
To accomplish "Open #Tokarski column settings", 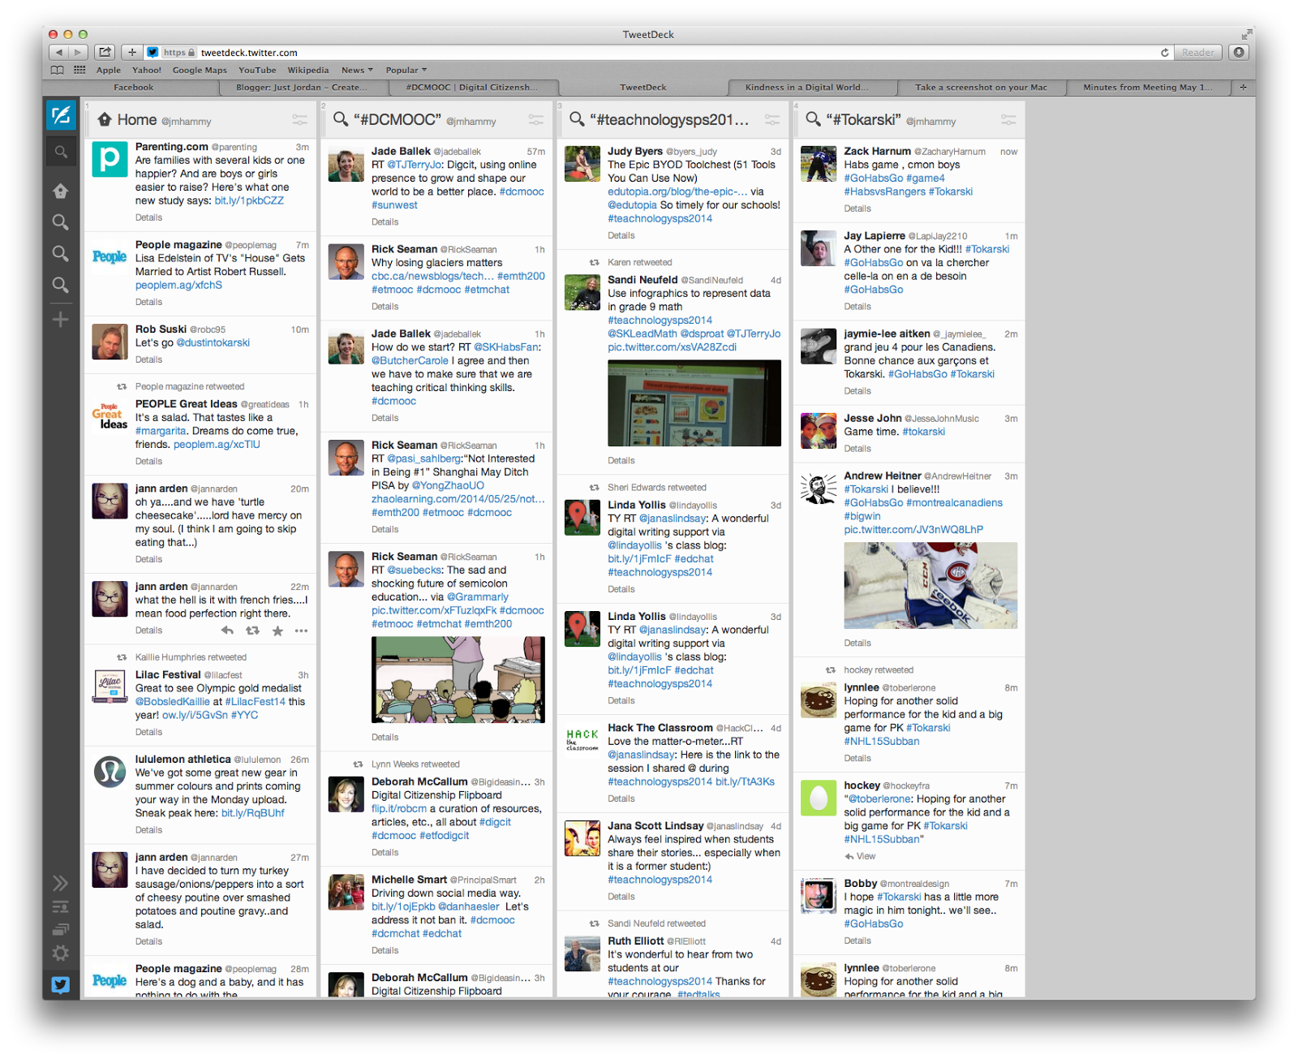I will (1008, 120).
